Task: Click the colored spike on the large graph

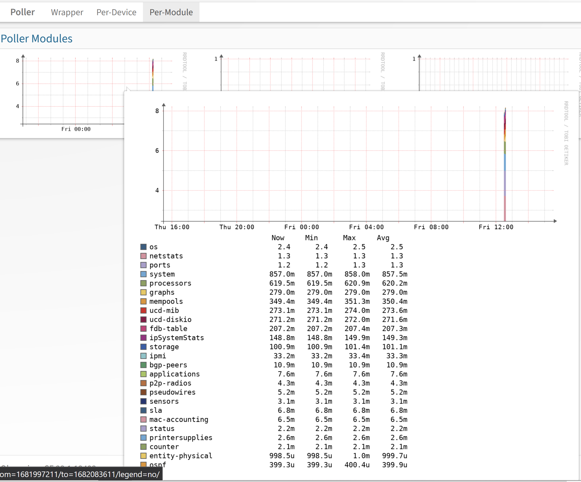Action: click(505, 165)
